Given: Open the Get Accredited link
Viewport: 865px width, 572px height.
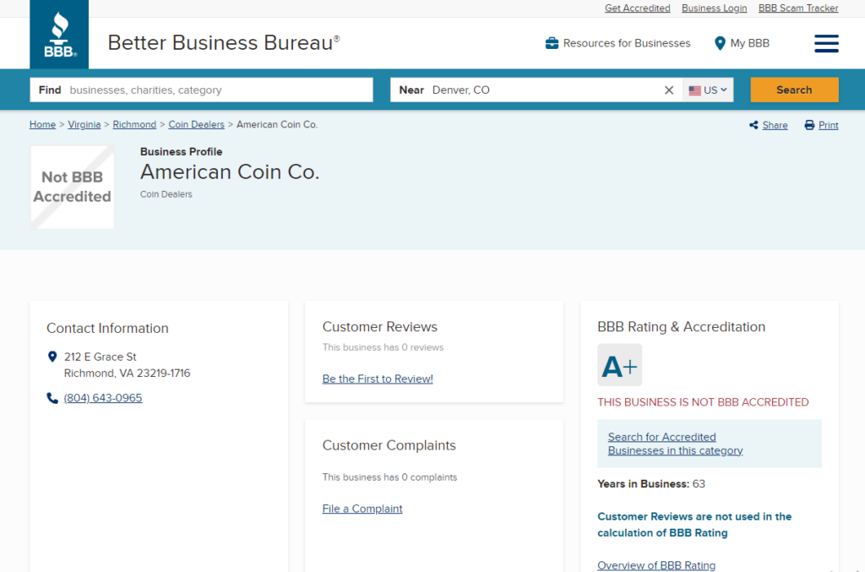Looking at the screenshot, I should [x=637, y=8].
